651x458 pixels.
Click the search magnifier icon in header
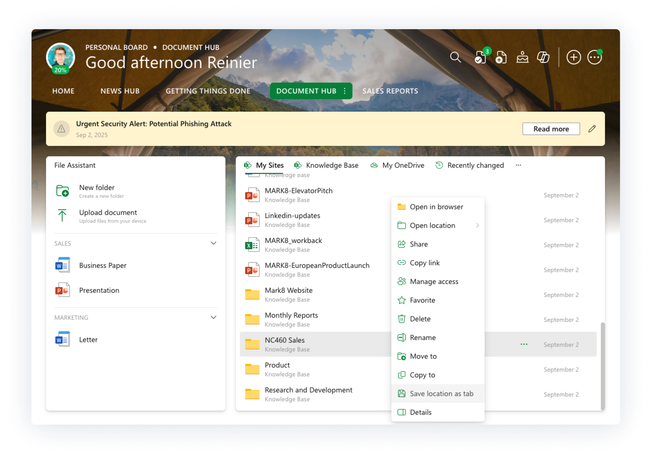click(x=455, y=57)
